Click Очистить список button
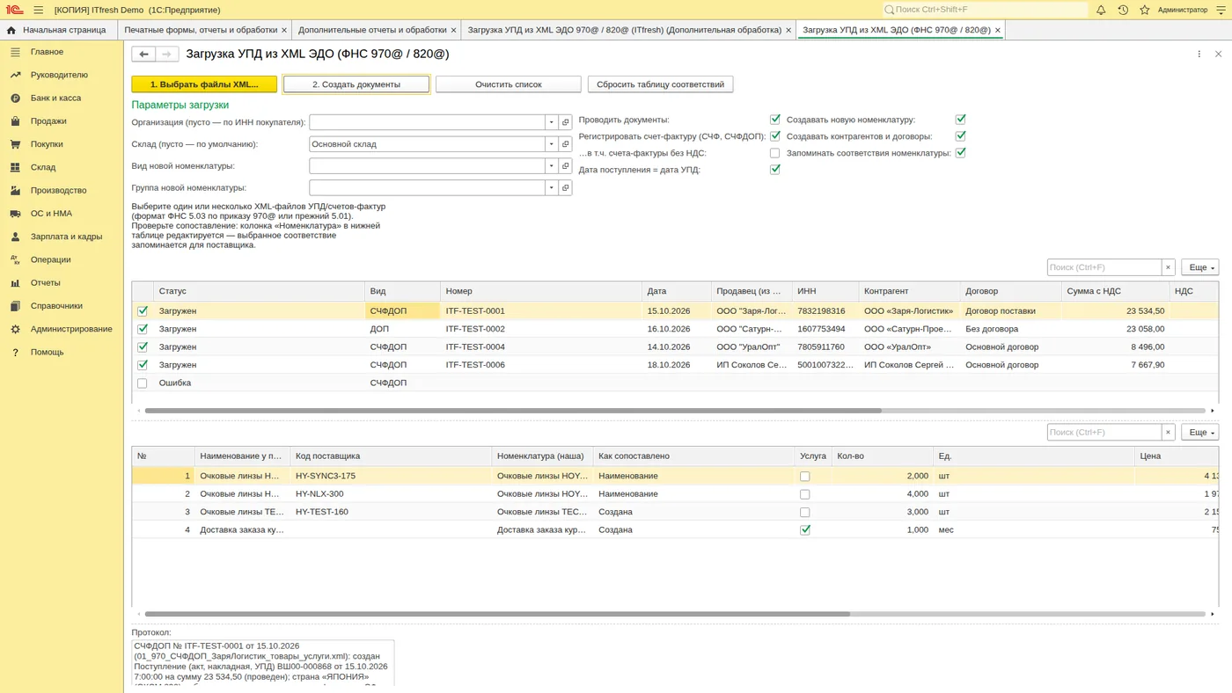The width and height of the screenshot is (1232, 693). click(509, 84)
